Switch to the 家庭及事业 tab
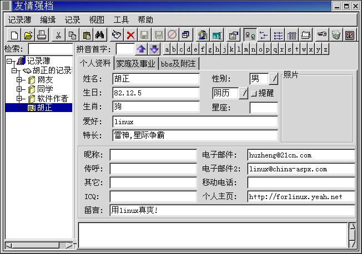 (x=135, y=63)
